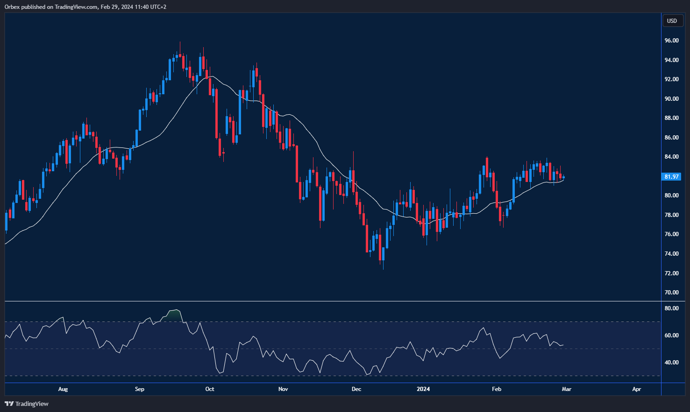Viewport: 690px width, 412px height.
Task: Click the 70.00 price axis label
Action: click(x=672, y=293)
